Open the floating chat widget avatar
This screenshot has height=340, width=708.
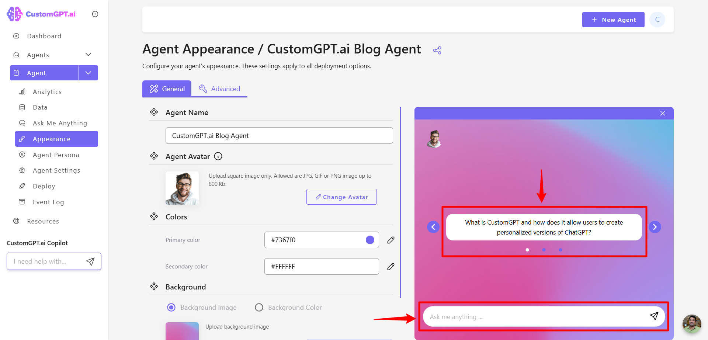(692, 324)
